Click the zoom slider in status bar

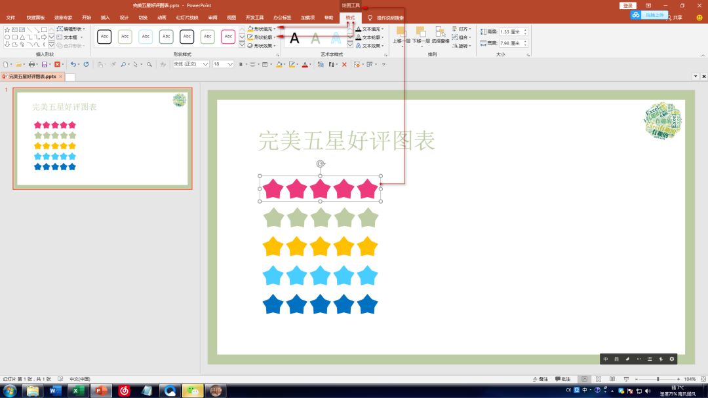click(658, 379)
